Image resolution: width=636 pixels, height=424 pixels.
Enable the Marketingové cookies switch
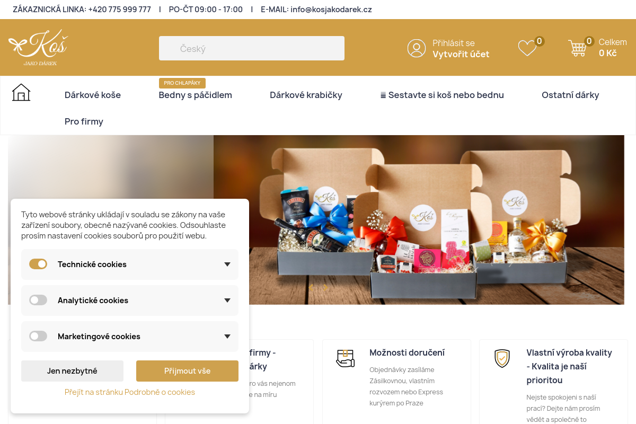click(38, 336)
